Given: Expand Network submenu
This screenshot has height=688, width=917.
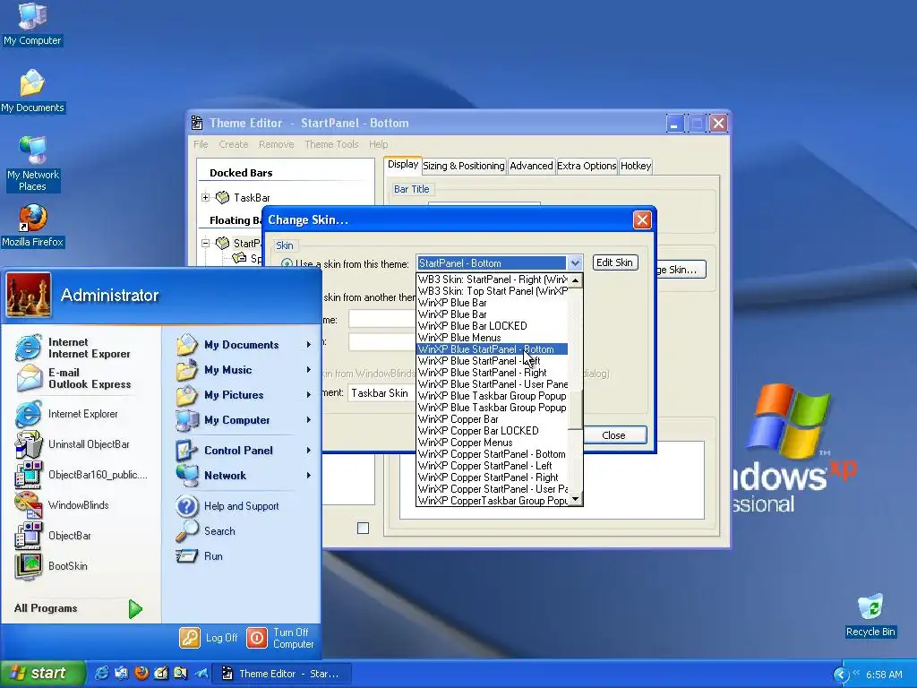Looking at the screenshot, I should (x=309, y=476).
